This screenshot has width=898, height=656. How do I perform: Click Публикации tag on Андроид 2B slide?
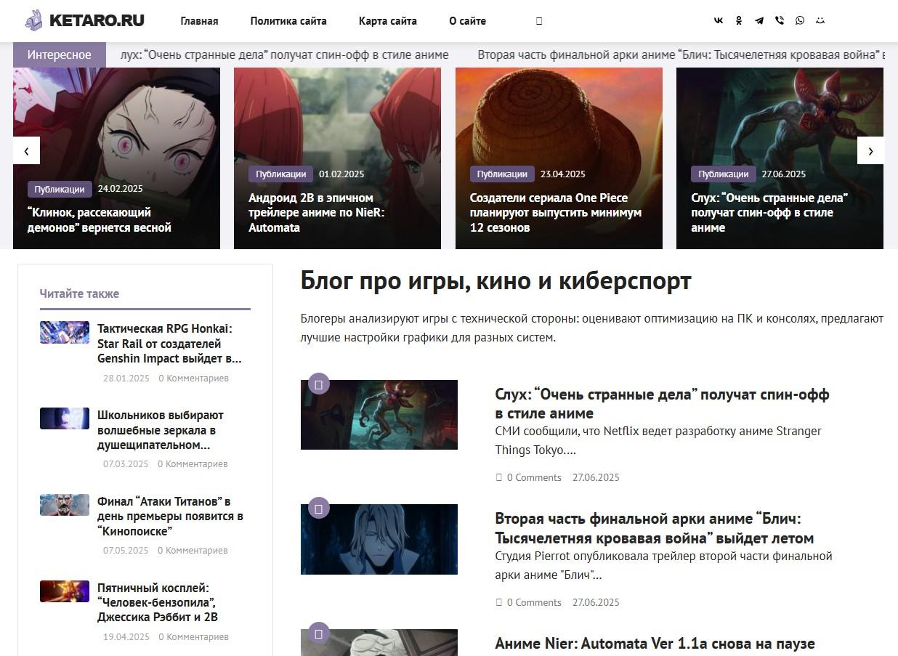click(280, 174)
